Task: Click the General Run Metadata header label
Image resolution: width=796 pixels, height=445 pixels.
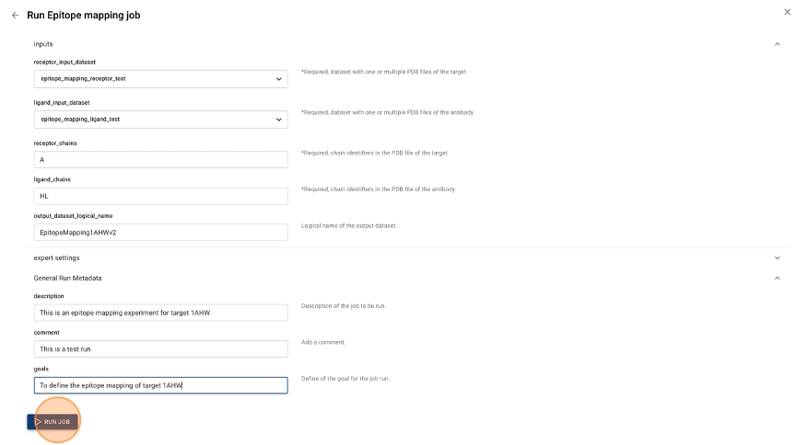Action: (67, 278)
